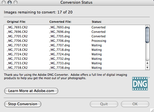
Task: Click the Images remaining to convert counter
Action: [38, 12]
